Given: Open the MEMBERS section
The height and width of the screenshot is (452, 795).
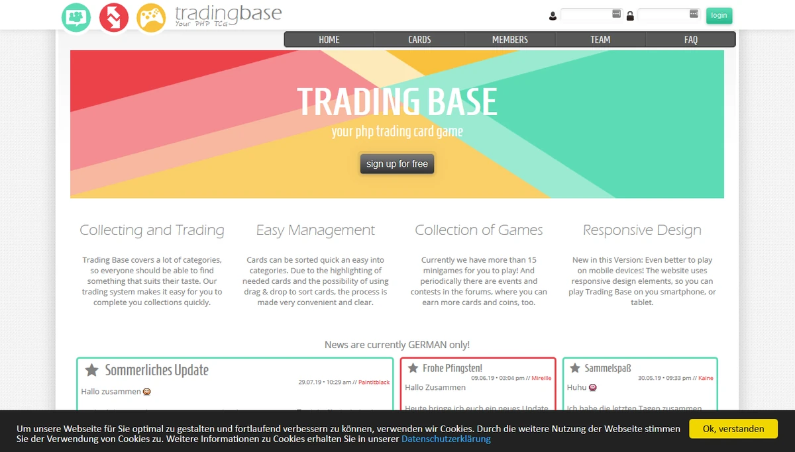Looking at the screenshot, I should click(x=510, y=39).
